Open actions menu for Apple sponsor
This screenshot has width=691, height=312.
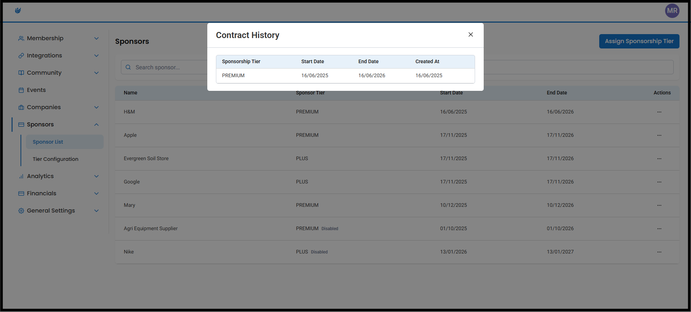pyautogui.click(x=659, y=135)
